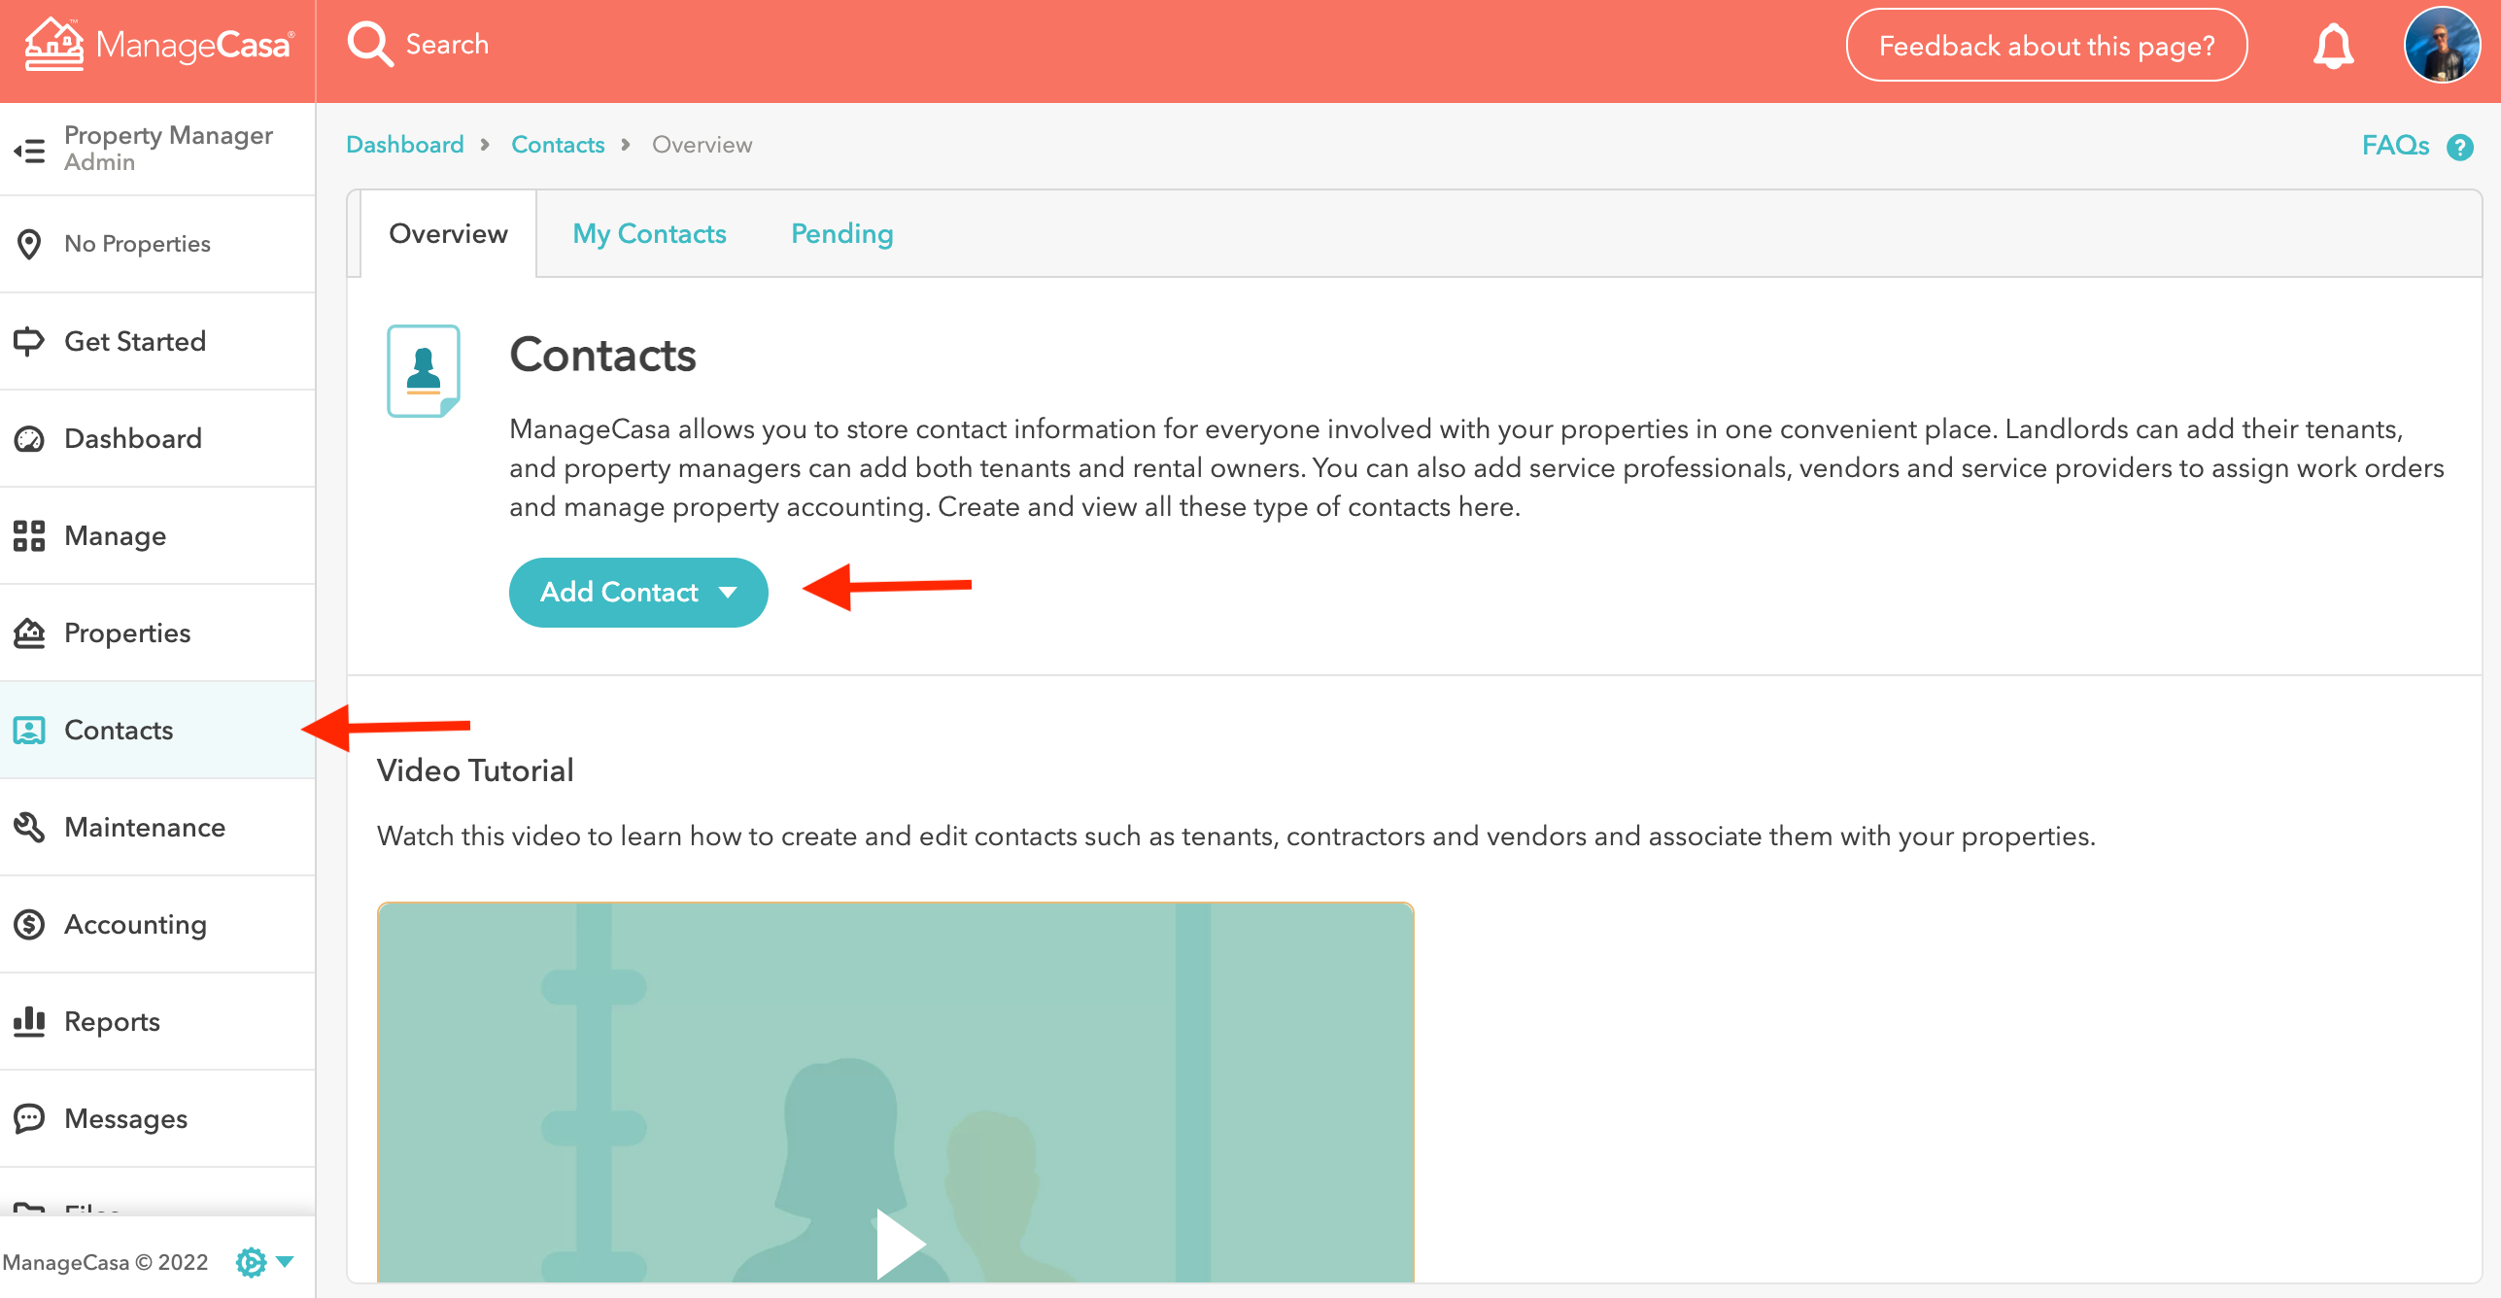
Task: Click the Contacts breadcrumb link
Action: [x=558, y=145]
